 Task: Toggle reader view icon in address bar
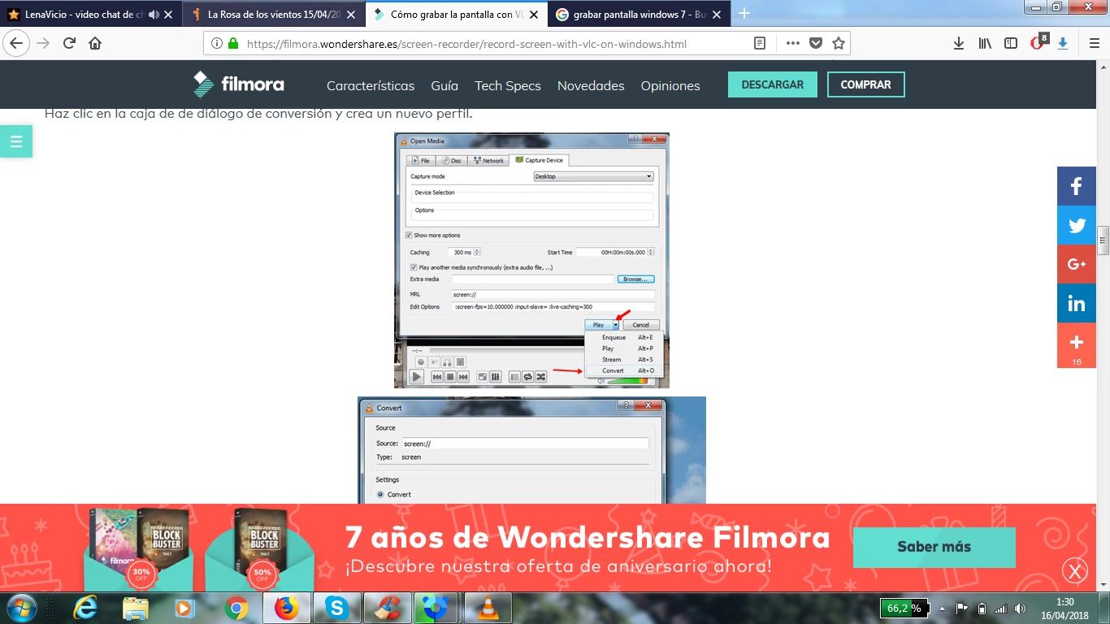point(760,43)
